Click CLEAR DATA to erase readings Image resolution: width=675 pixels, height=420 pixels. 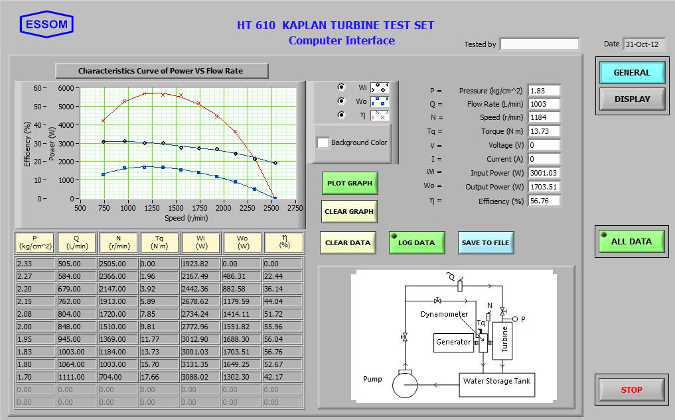348,242
